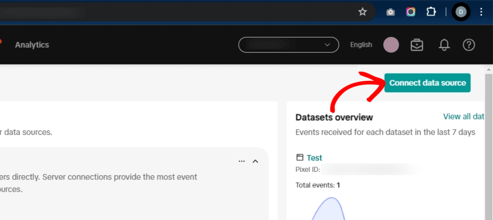Screen dimensions: 493x220
Task: Open the Chrome three-dot menu
Action: point(481,12)
